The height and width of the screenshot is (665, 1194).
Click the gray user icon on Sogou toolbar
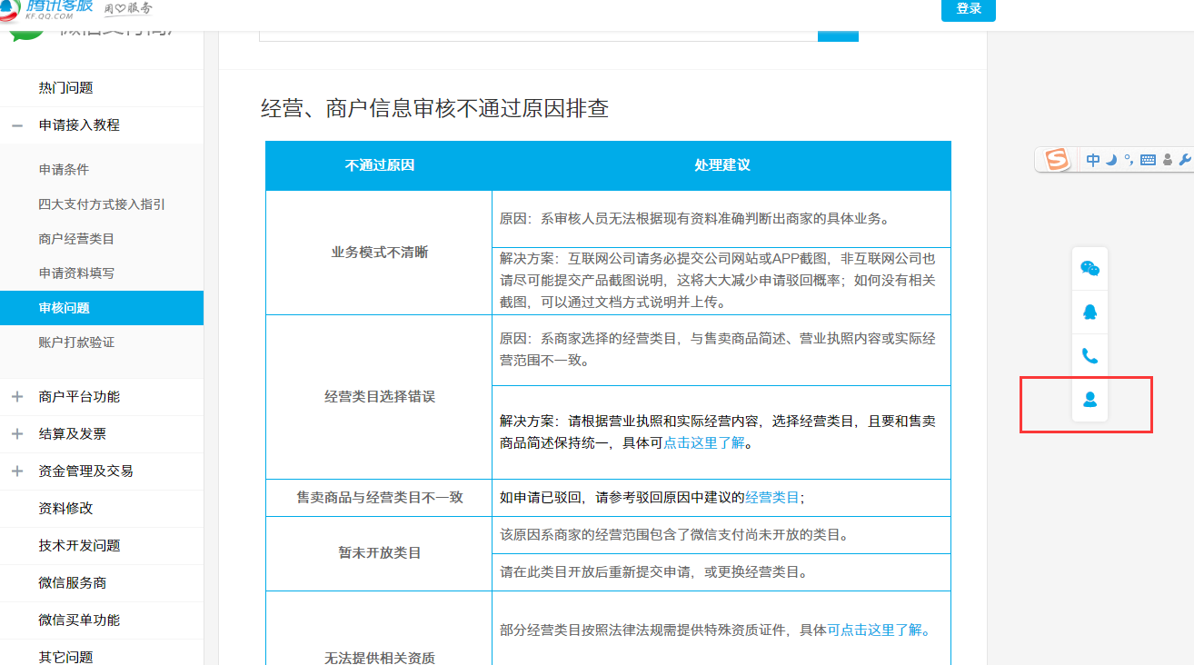pos(1167,160)
